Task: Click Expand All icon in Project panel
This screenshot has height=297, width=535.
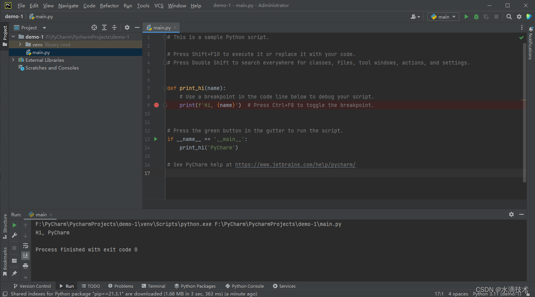Action: pos(104,27)
